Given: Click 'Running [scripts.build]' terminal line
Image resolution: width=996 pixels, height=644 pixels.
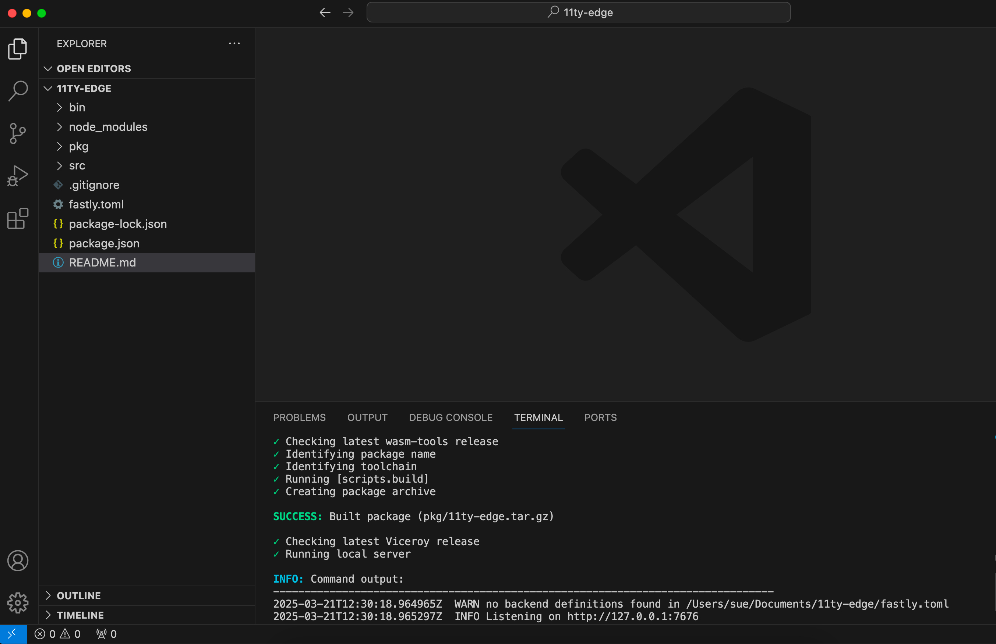Looking at the screenshot, I should point(357,479).
